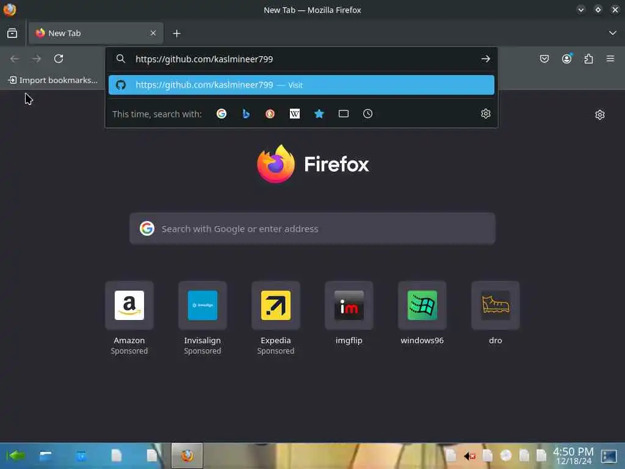The image size is (625, 469).
Task: Expand the list all tabs chevron
Action: 612,33
